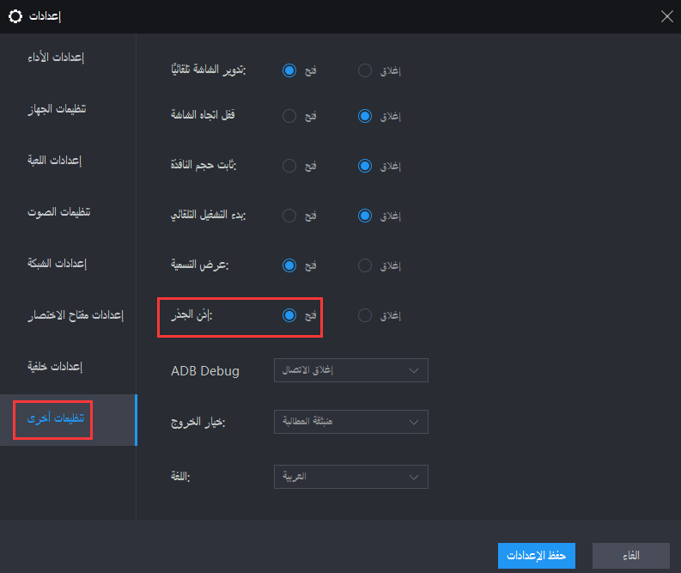Open the اللغة language dropdown

point(351,477)
